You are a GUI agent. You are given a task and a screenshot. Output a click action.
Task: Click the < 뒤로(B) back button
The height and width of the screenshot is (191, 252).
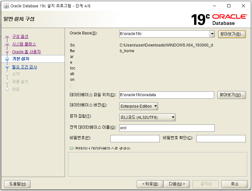tap(150, 184)
